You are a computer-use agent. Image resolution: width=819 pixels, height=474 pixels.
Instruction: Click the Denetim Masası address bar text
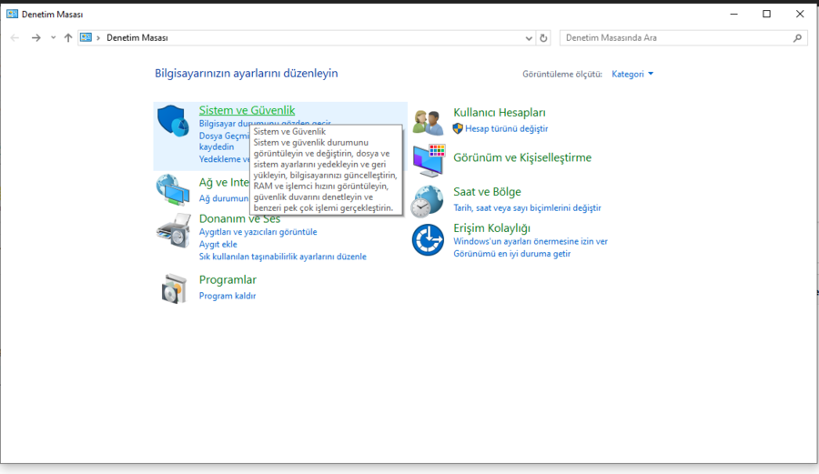coord(137,37)
